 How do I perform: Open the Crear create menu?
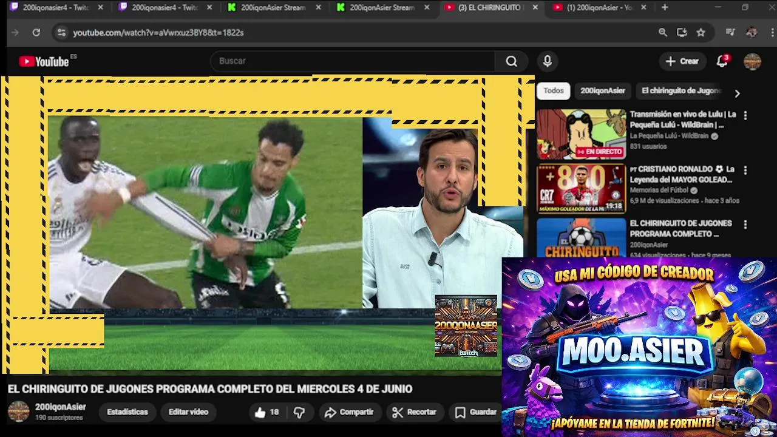click(x=682, y=61)
